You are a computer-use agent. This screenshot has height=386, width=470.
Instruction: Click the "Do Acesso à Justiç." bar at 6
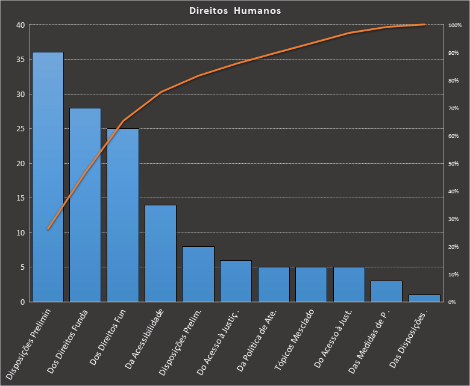point(236,281)
